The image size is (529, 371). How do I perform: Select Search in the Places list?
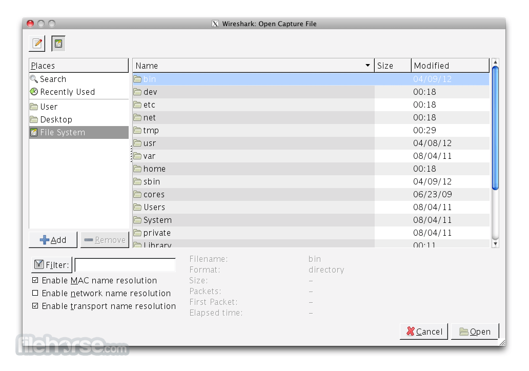tap(78, 79)
